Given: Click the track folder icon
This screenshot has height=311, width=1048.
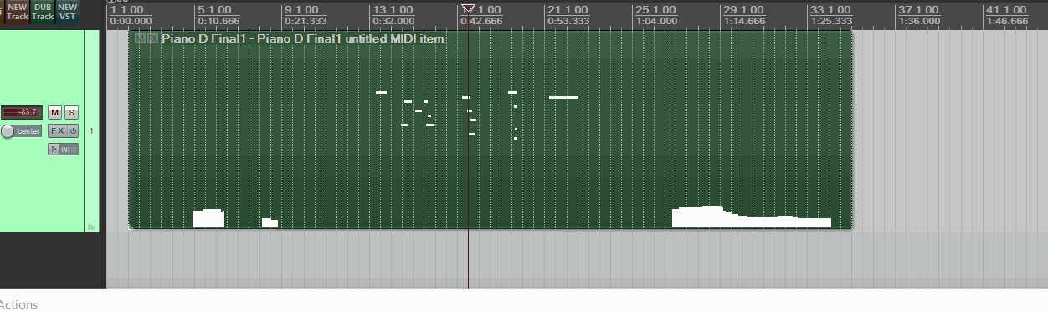Looking at the screenshot, I should pos(91,227).
